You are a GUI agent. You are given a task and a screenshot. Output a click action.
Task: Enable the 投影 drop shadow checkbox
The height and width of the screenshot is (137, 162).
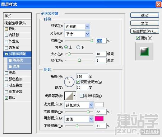(7, 29)
